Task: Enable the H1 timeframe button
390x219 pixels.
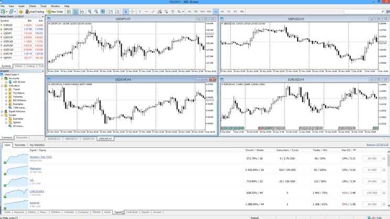Action: pos(215,11)
